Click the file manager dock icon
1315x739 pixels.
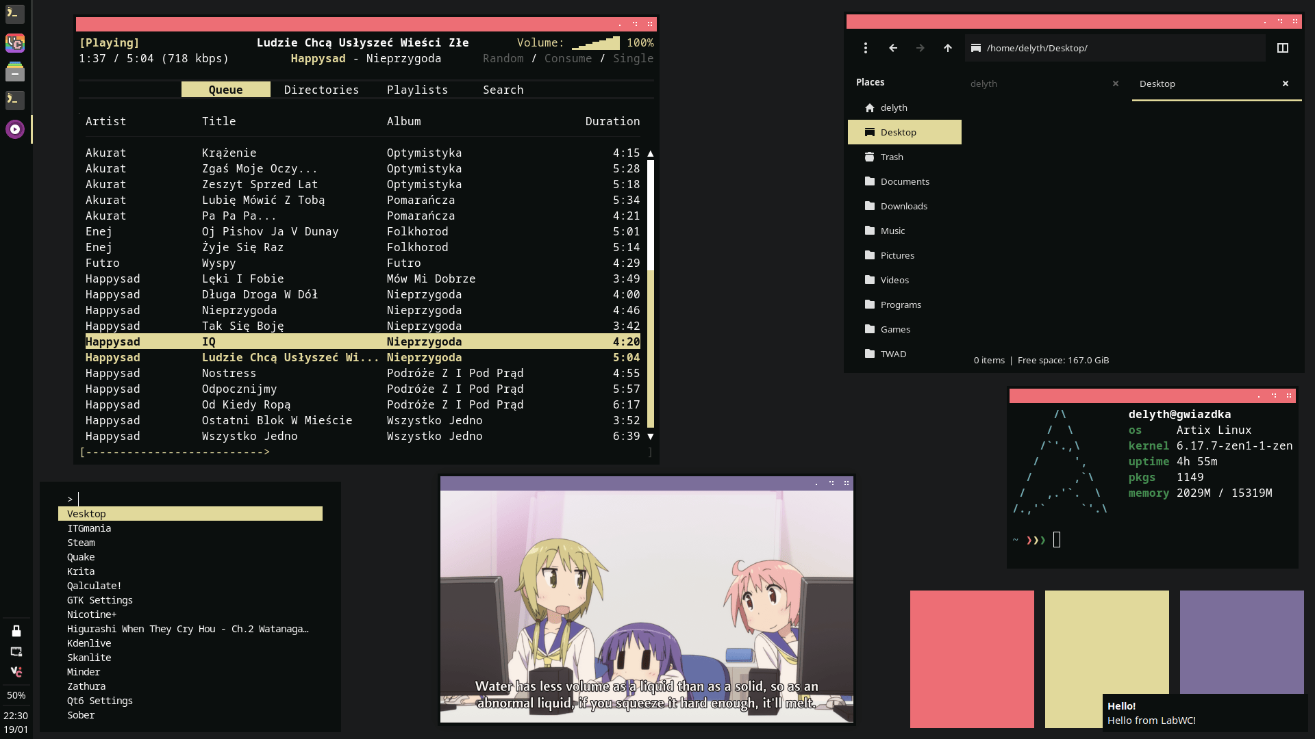(x=15, y=72)
